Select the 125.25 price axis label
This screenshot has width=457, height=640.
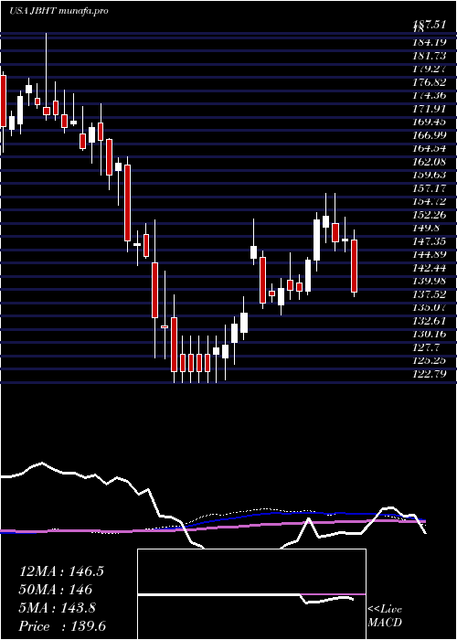(430, 360)
